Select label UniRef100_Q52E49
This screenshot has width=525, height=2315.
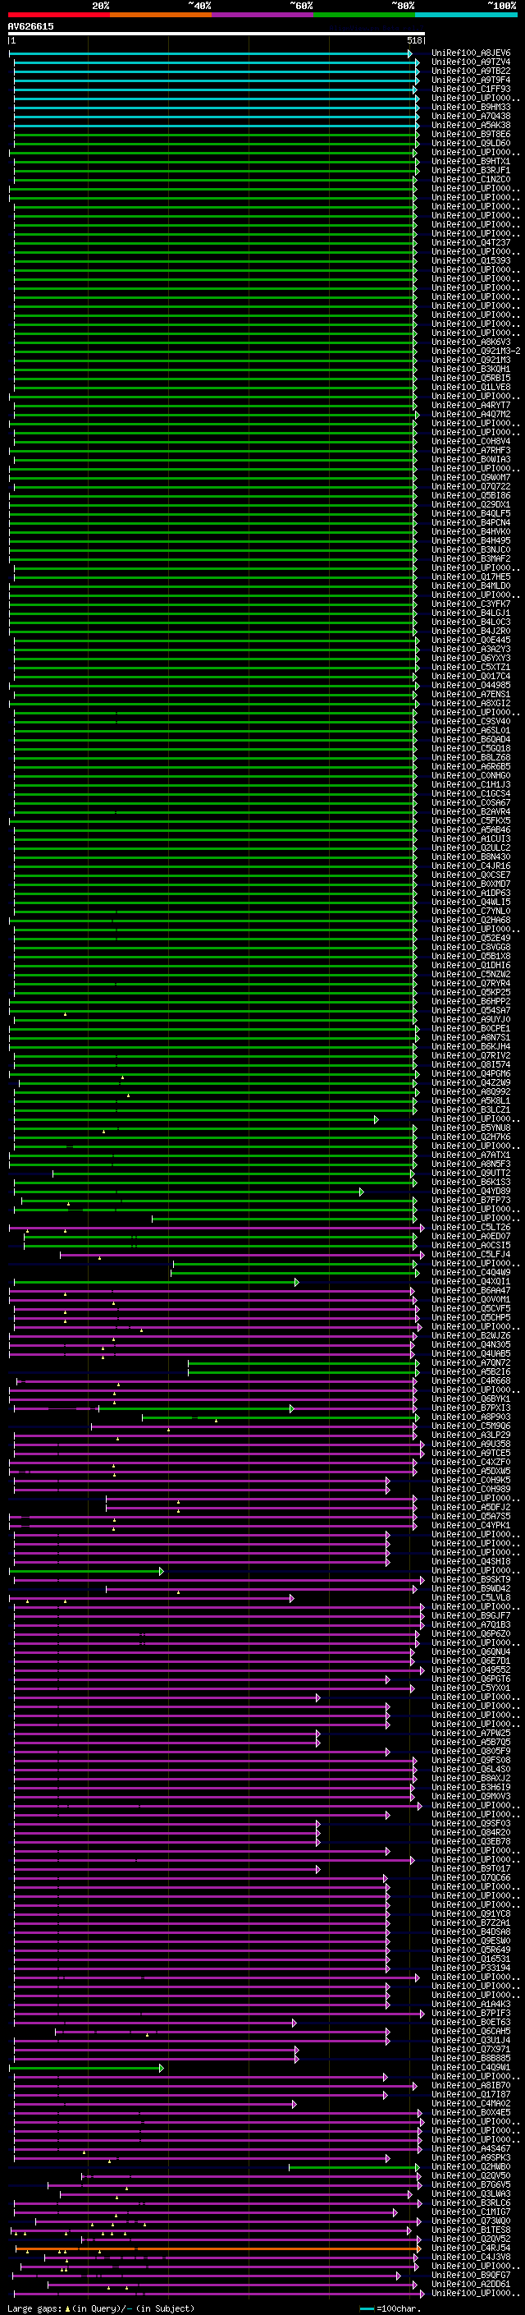471,938
